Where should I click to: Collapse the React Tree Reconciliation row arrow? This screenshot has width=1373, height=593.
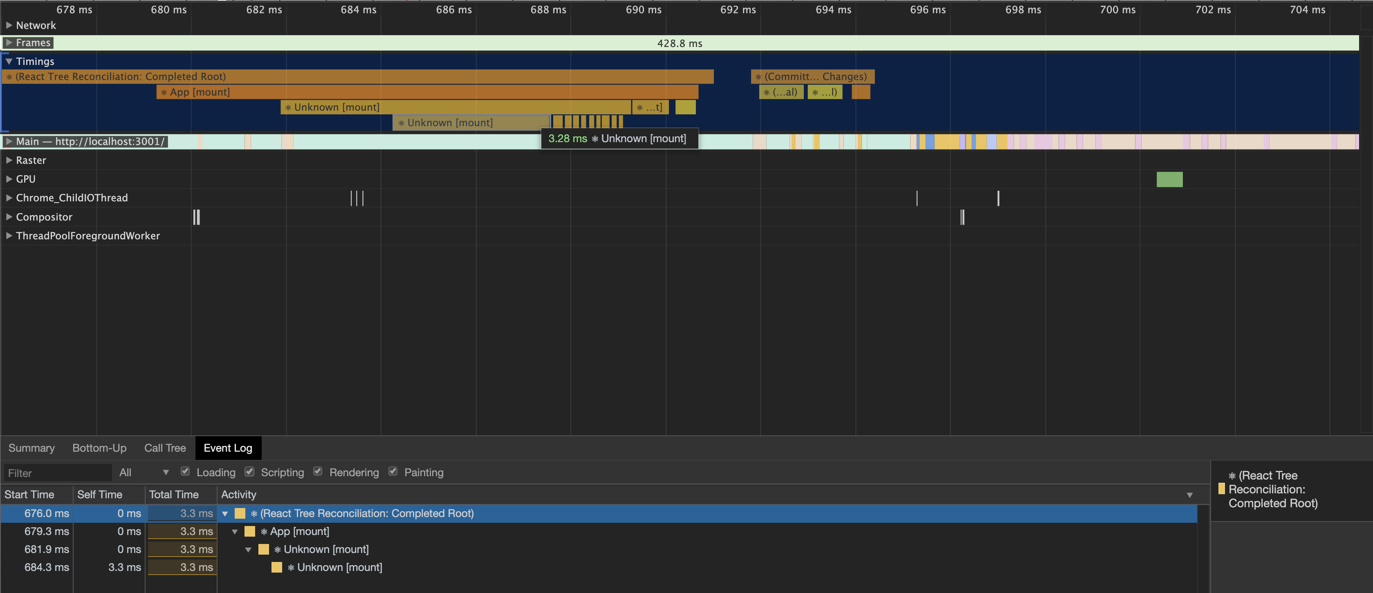pyautogui.click(x=225, y=513)
